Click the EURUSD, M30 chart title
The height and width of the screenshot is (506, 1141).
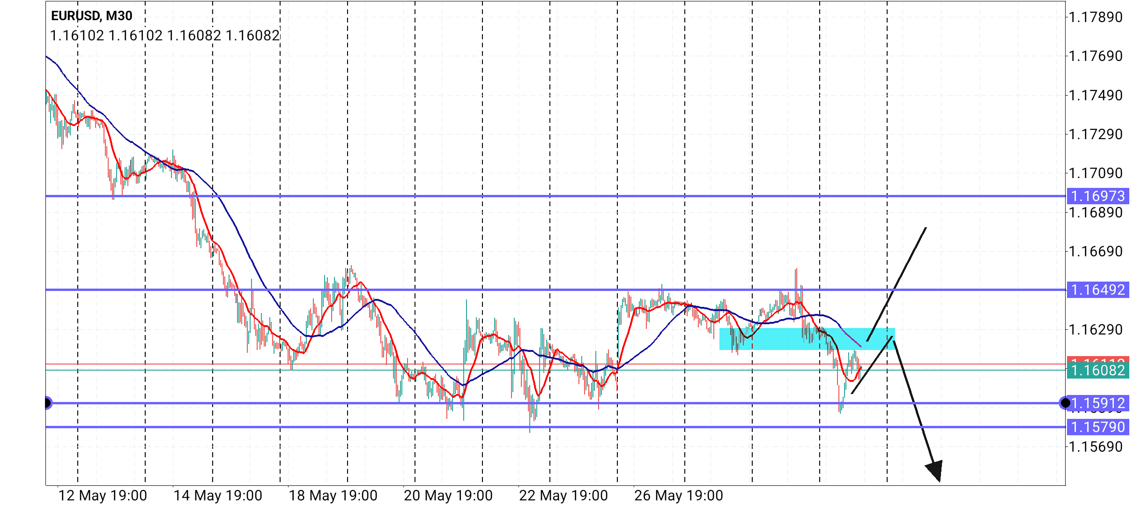coord(92,16)
